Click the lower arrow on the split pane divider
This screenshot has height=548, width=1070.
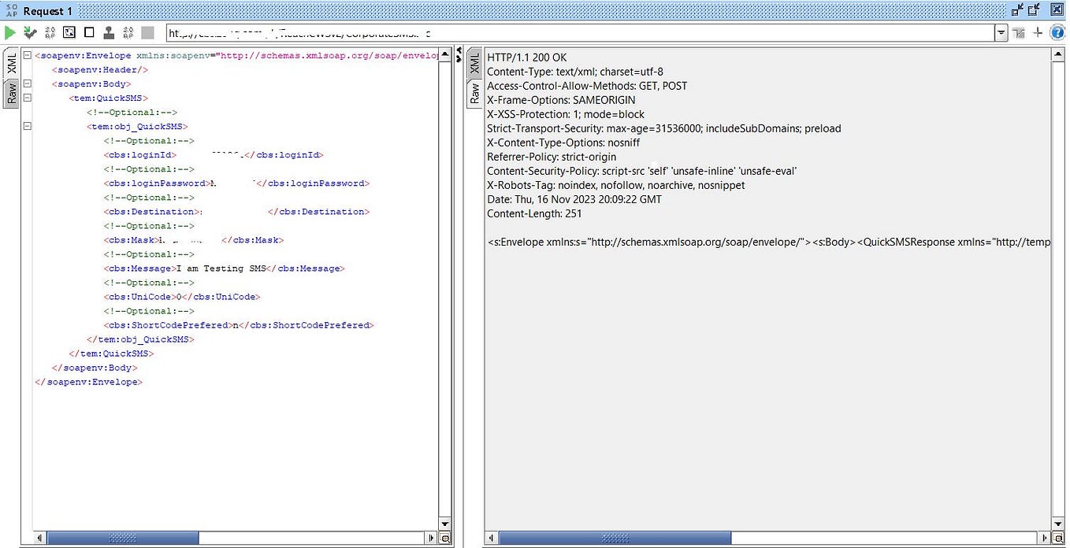459,59
